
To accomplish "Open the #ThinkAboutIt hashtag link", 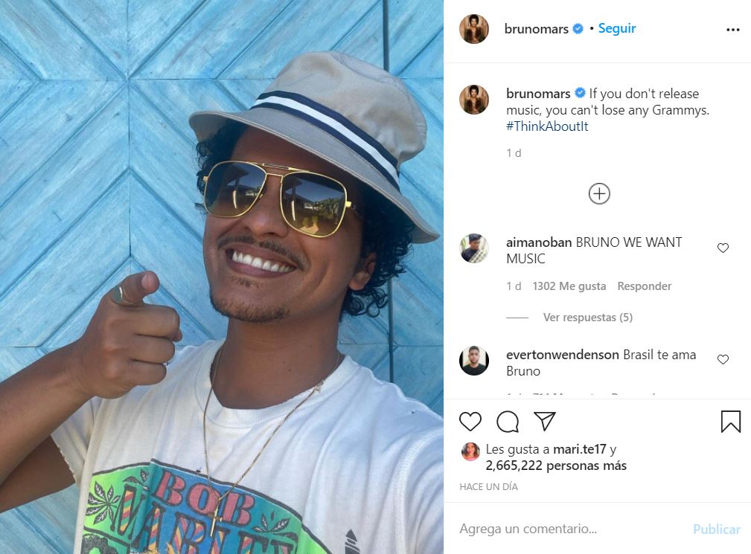I will tap(547, 126).
